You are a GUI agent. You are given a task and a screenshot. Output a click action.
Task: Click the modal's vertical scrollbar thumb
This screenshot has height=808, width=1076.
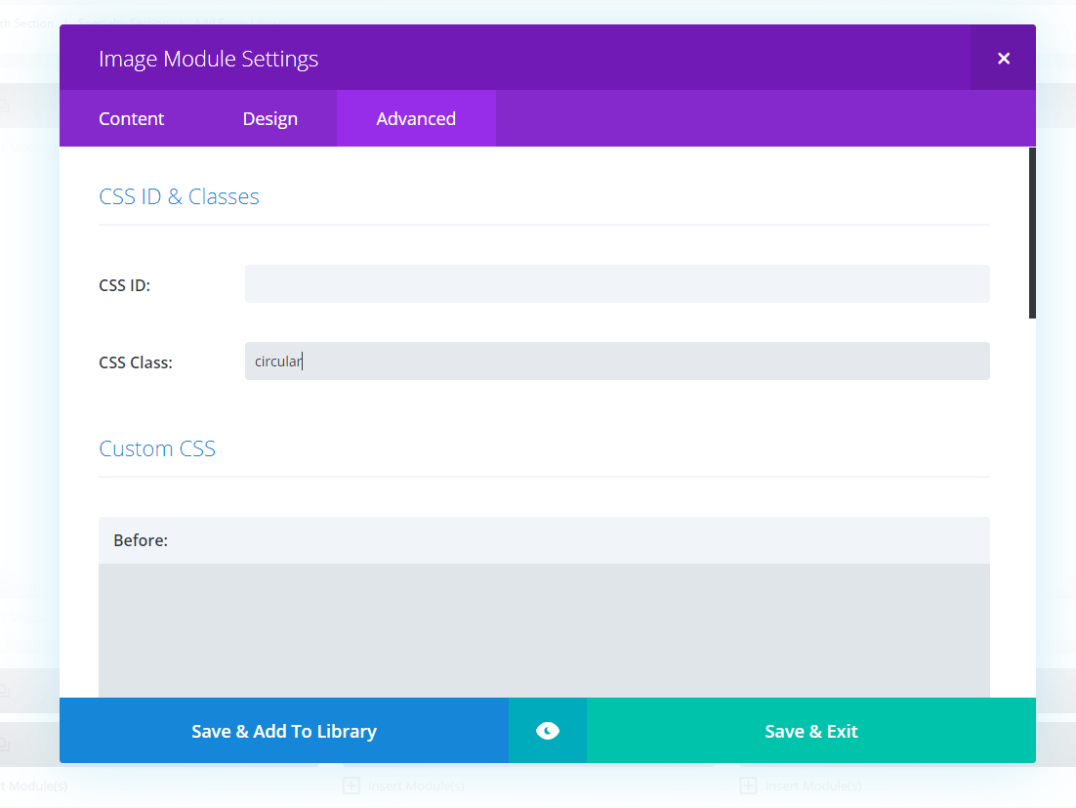(x=1032, y=233)
